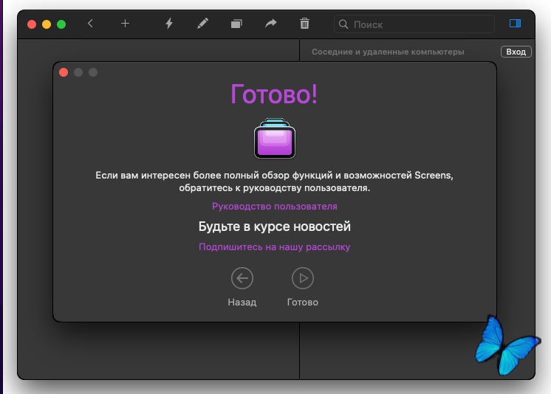Open the Руководство пользователя link
This screenshot has height=394, width=551.
[275, 206]
